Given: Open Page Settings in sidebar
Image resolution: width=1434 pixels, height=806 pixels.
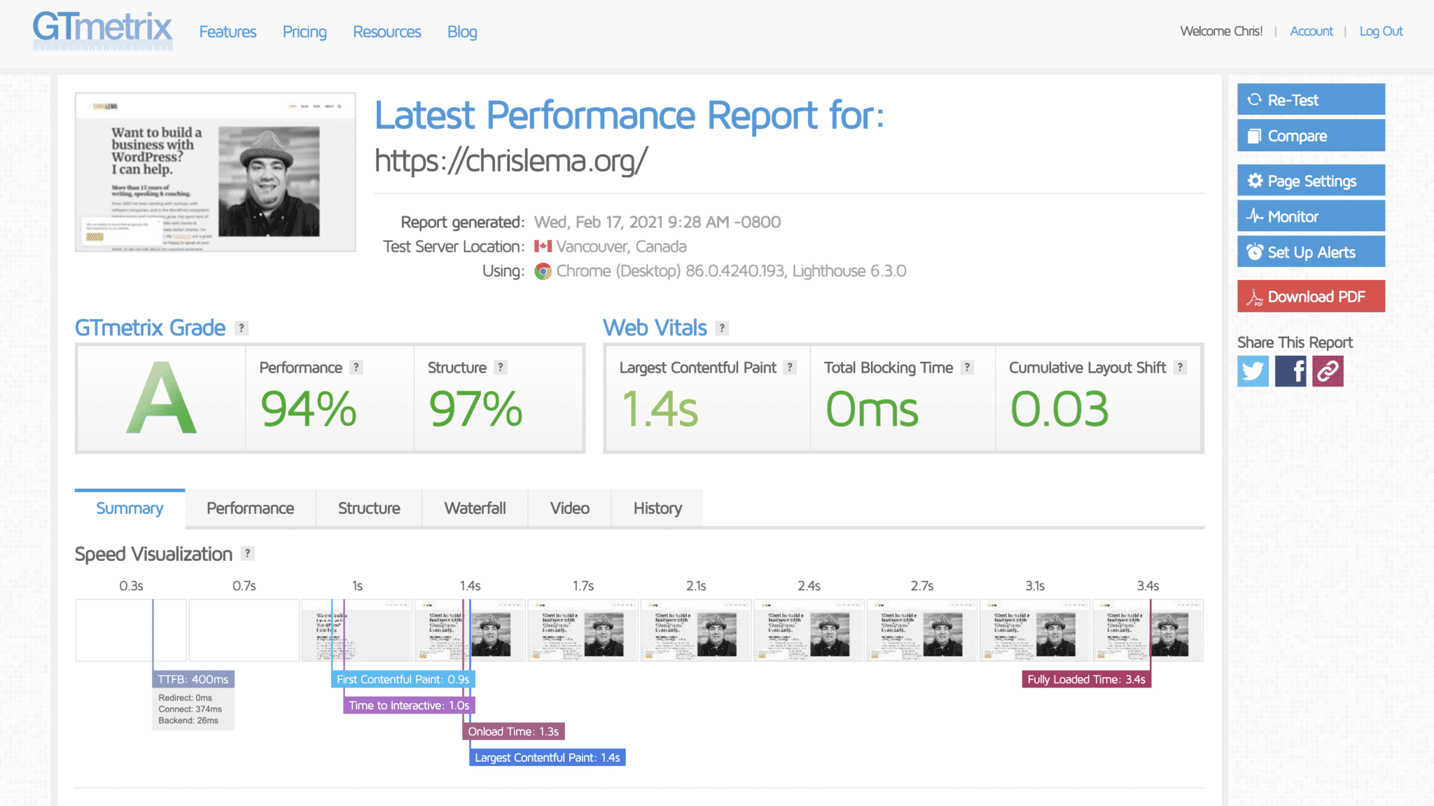Looking at the screenshot, I should pos(1311,181).
